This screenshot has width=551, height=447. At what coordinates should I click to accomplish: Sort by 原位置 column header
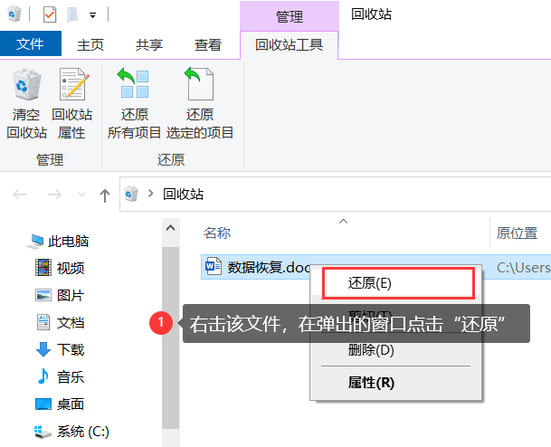pos(517,233)
